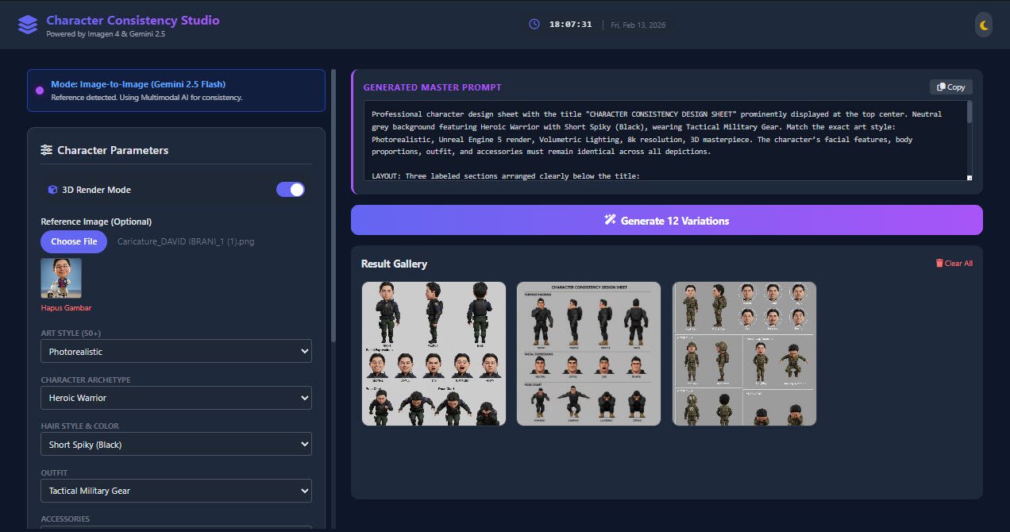1010x532 pixels.
Task: Open Hair Style dropdown showing Short Spiky
Action: coord(176,444)
